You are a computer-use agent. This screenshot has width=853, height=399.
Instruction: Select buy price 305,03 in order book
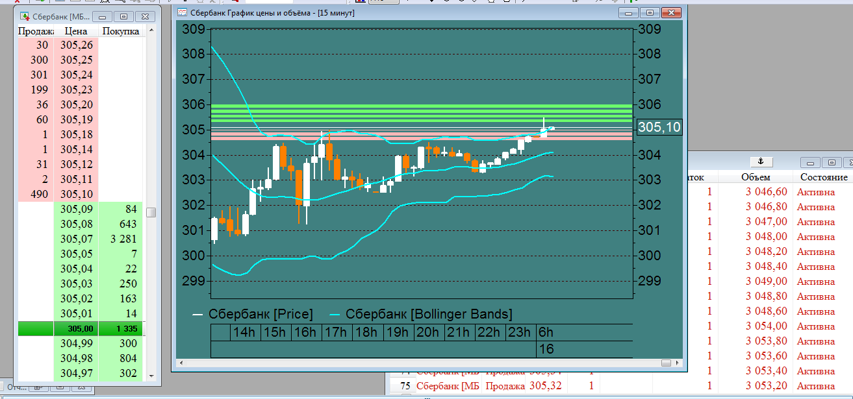pos(77,284)
